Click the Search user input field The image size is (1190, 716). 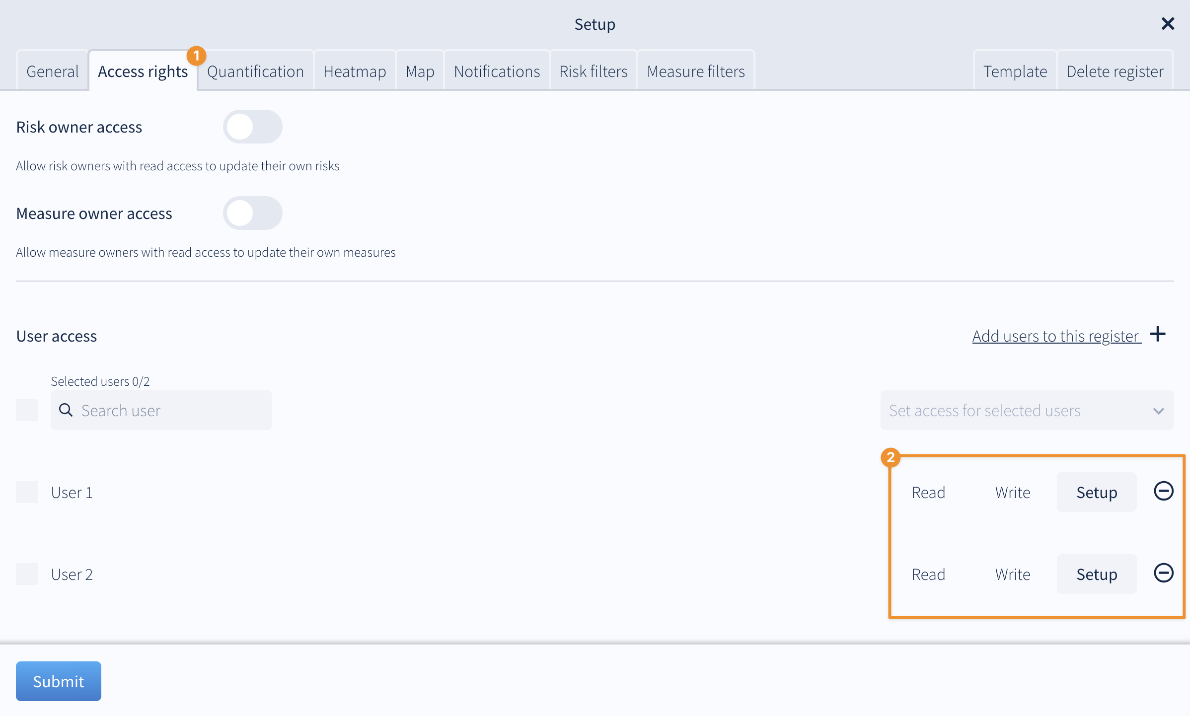point(174,411)
